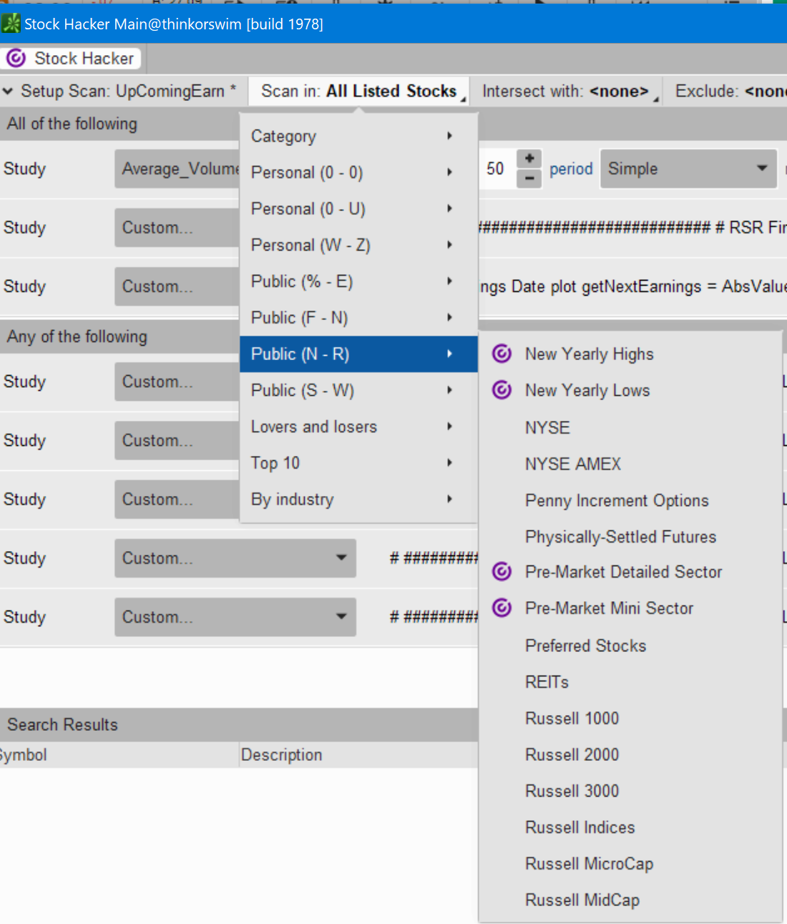Click the thinkorswim app icon in title bar
787x924 pixels.
coord(11,24)
